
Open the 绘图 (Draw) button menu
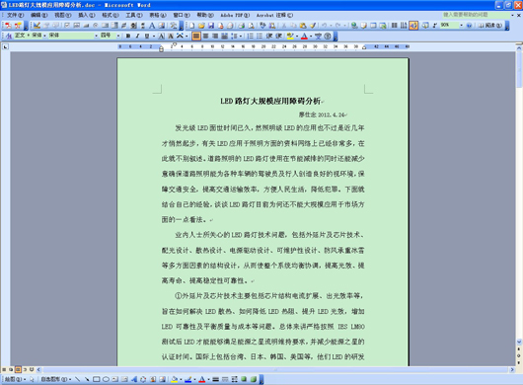click(x=15, y=379)
